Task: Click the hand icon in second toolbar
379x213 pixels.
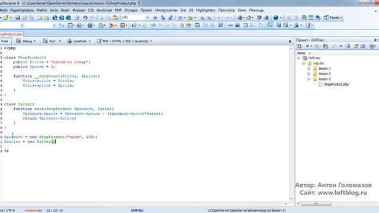Action: (182, 25)
